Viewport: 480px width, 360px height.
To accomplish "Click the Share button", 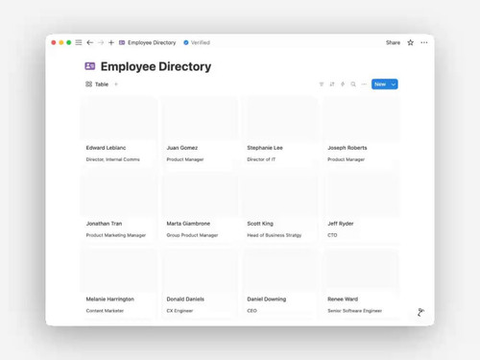I will pyautogui.click(x=393, y=42).
